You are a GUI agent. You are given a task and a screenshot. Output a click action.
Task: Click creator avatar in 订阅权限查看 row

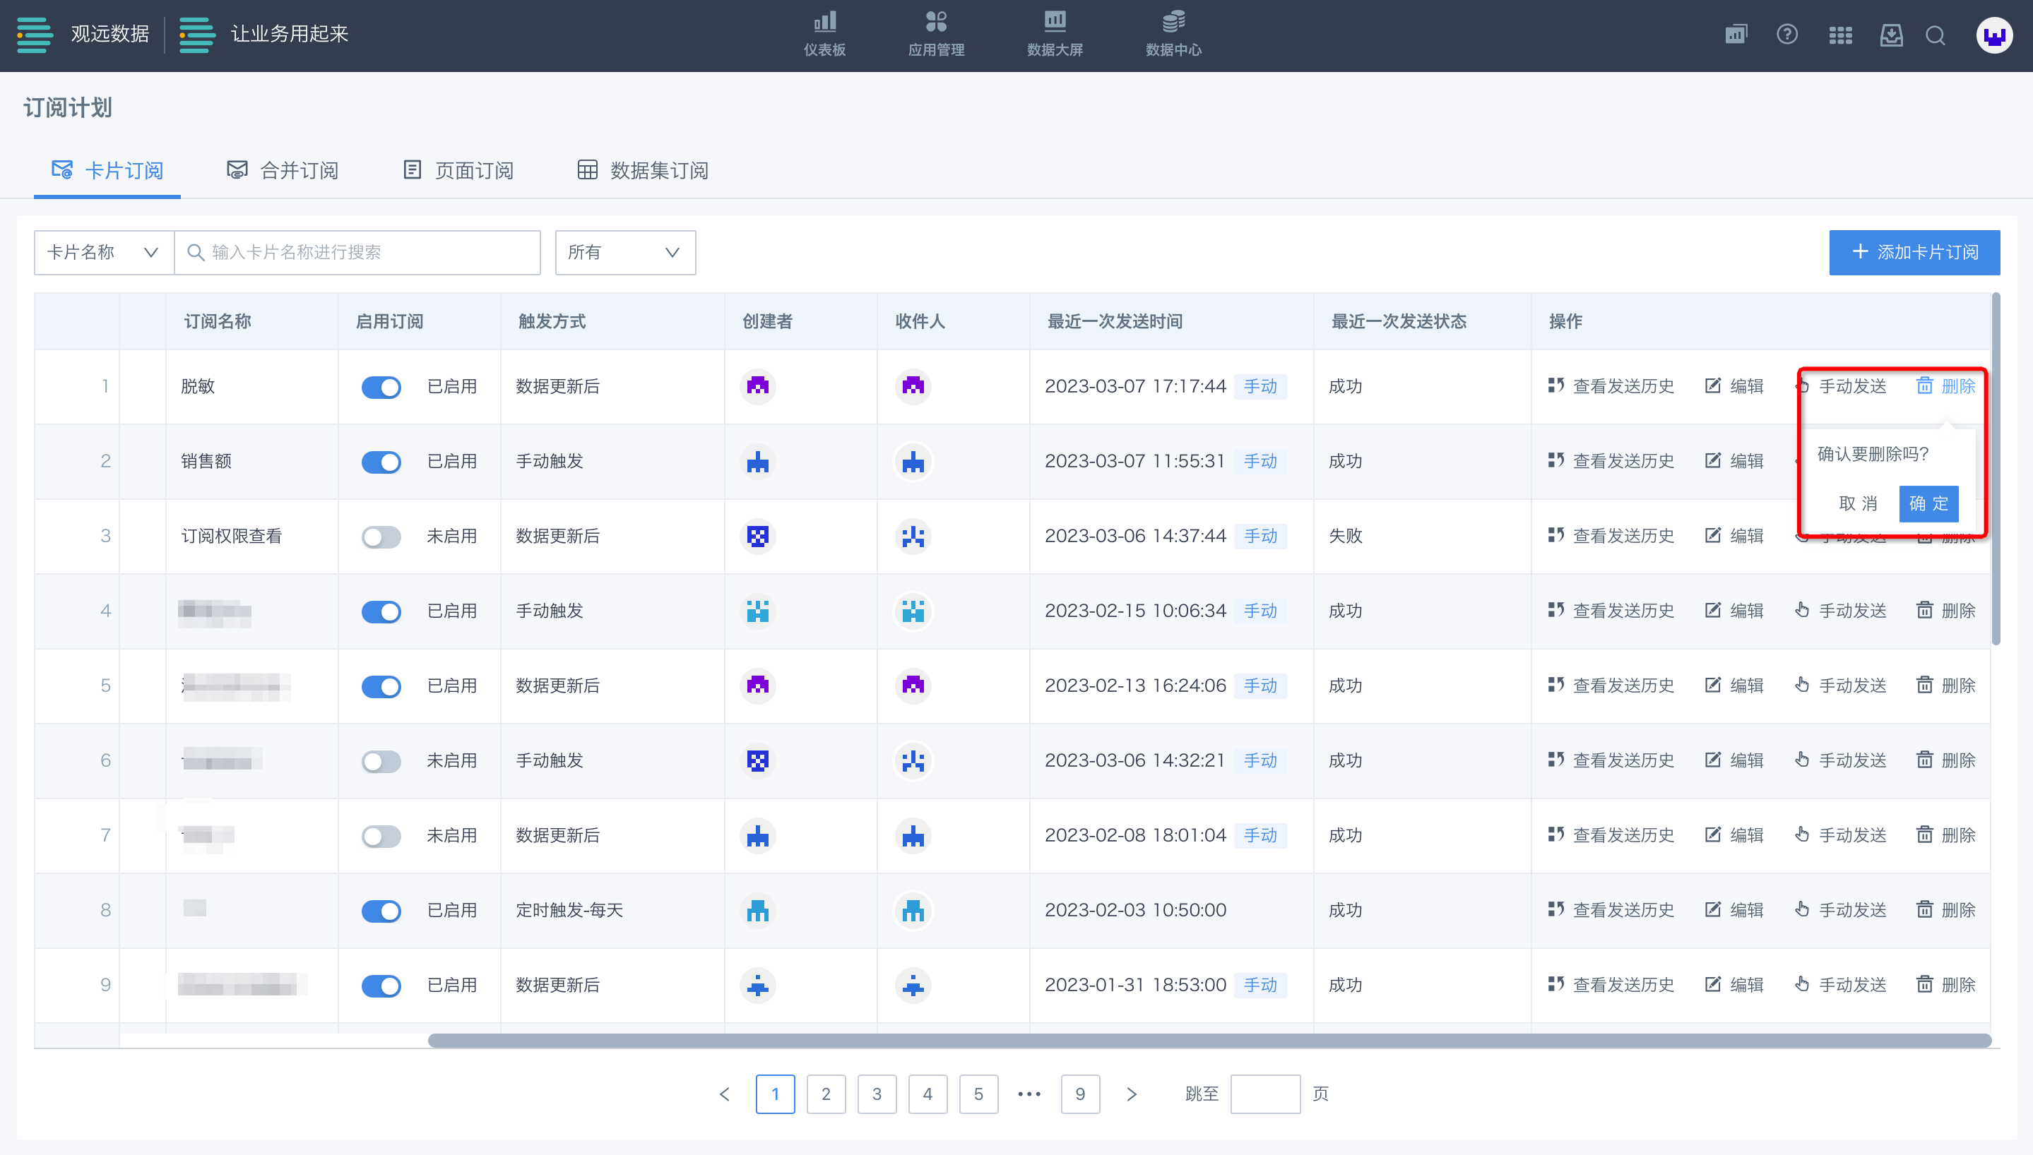click(x=758, y=537)
